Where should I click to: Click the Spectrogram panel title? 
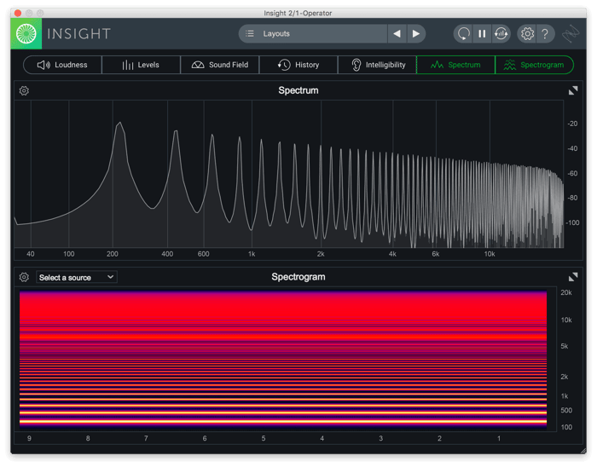click(x=298, y=277)
